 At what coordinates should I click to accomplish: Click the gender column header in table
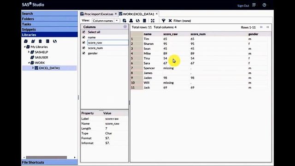[x=253, y=34]
